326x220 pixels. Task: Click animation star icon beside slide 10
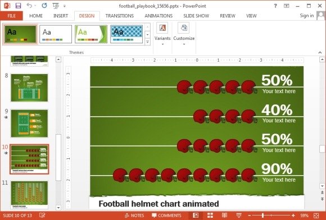6,153
